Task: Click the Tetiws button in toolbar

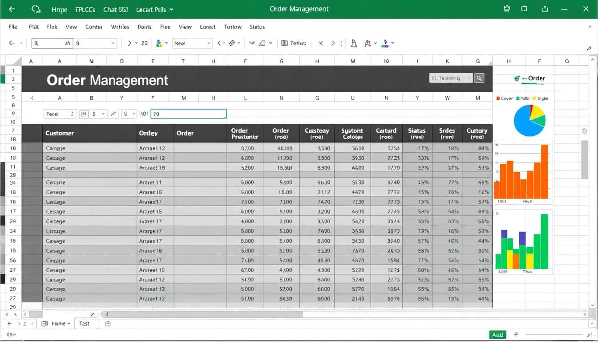Action: (x=294, y=43)
